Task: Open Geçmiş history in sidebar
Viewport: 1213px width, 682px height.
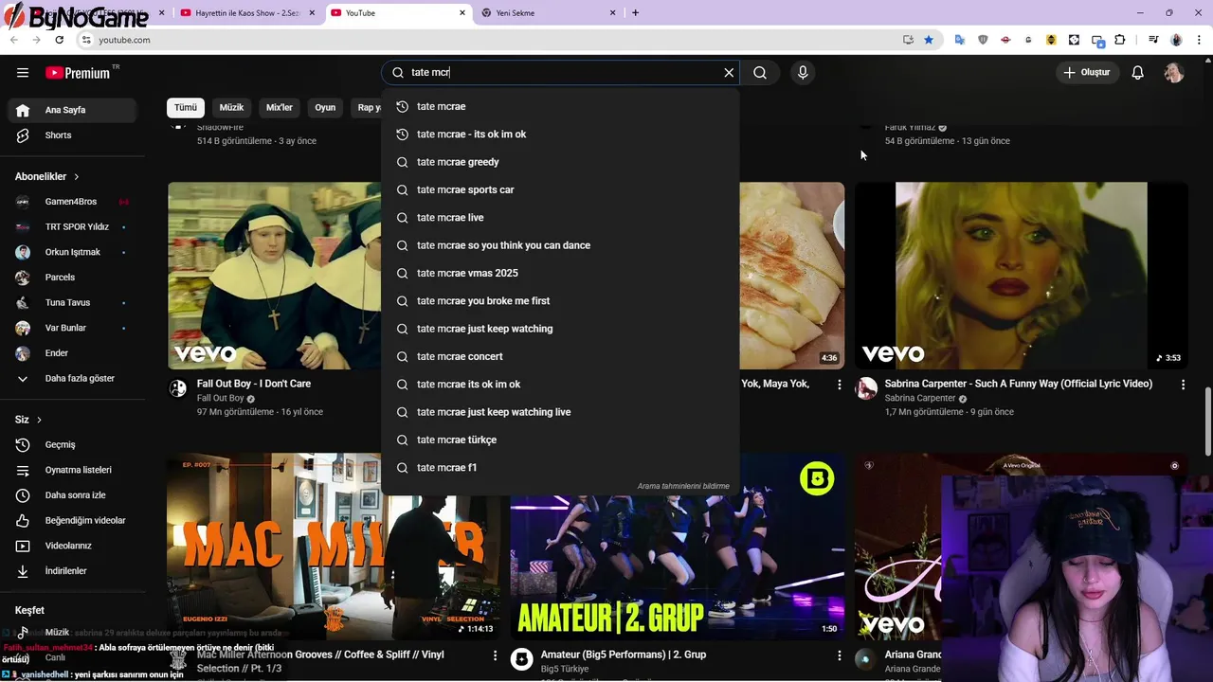Action: tap(72, 445)
